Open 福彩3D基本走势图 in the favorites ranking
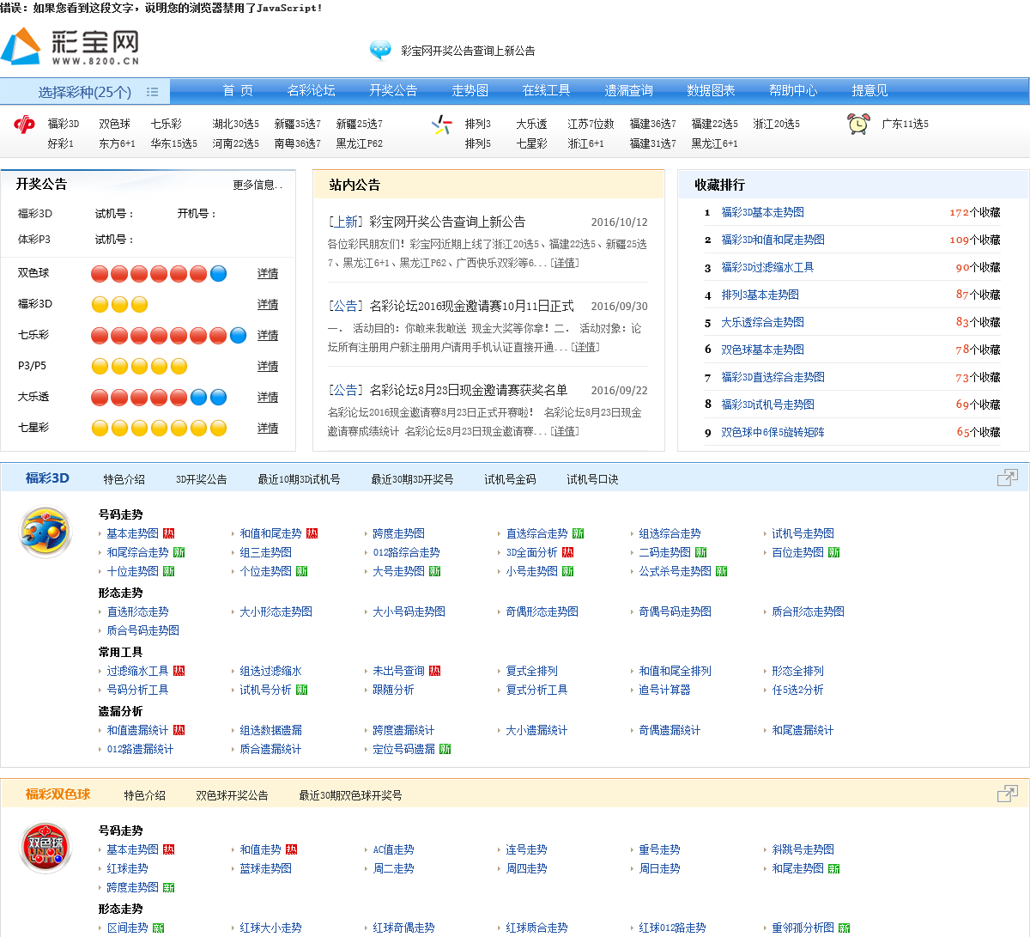1030x937 pixels. (762, 212)
